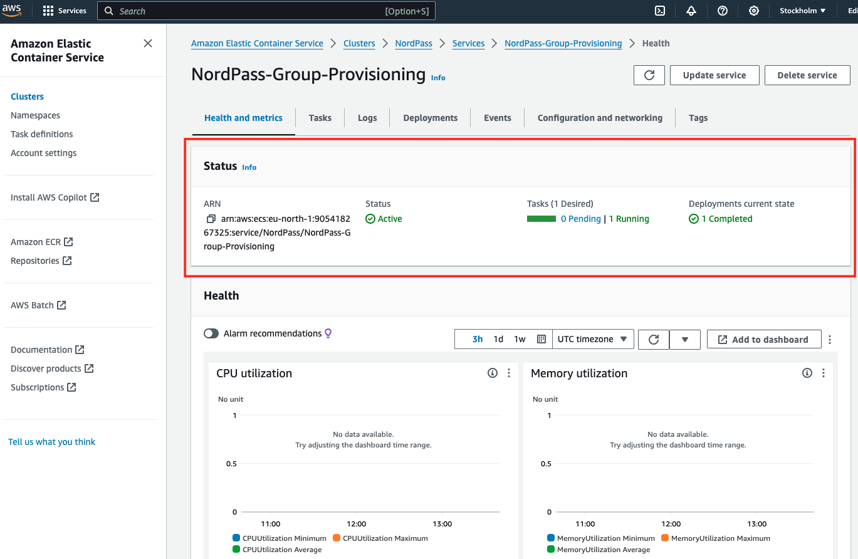Open the Services grid menu
Viewport: 858px width, 559px height.
(65, 11)
